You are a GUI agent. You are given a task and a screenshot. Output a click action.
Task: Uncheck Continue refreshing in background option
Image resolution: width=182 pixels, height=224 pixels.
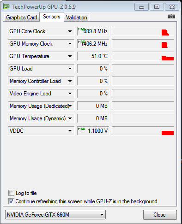(x=11, y=201)
